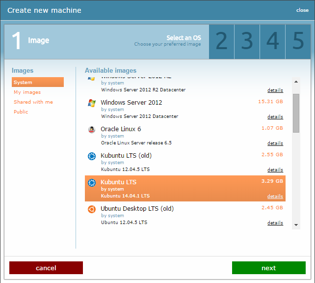The width and height of the screenshot is (315, 283).
Task: Click the red cancel button
Action: 46,268
